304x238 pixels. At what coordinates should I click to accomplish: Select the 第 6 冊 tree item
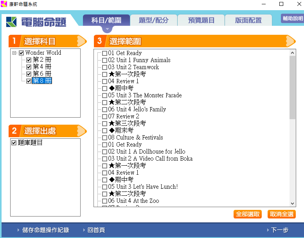pyautogui.click(x=42, y=74)
